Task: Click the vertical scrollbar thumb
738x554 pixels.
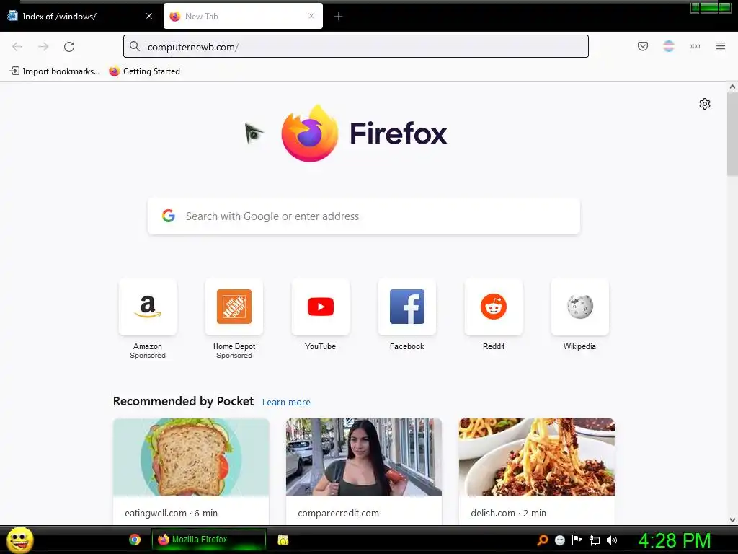Action: 732,134
